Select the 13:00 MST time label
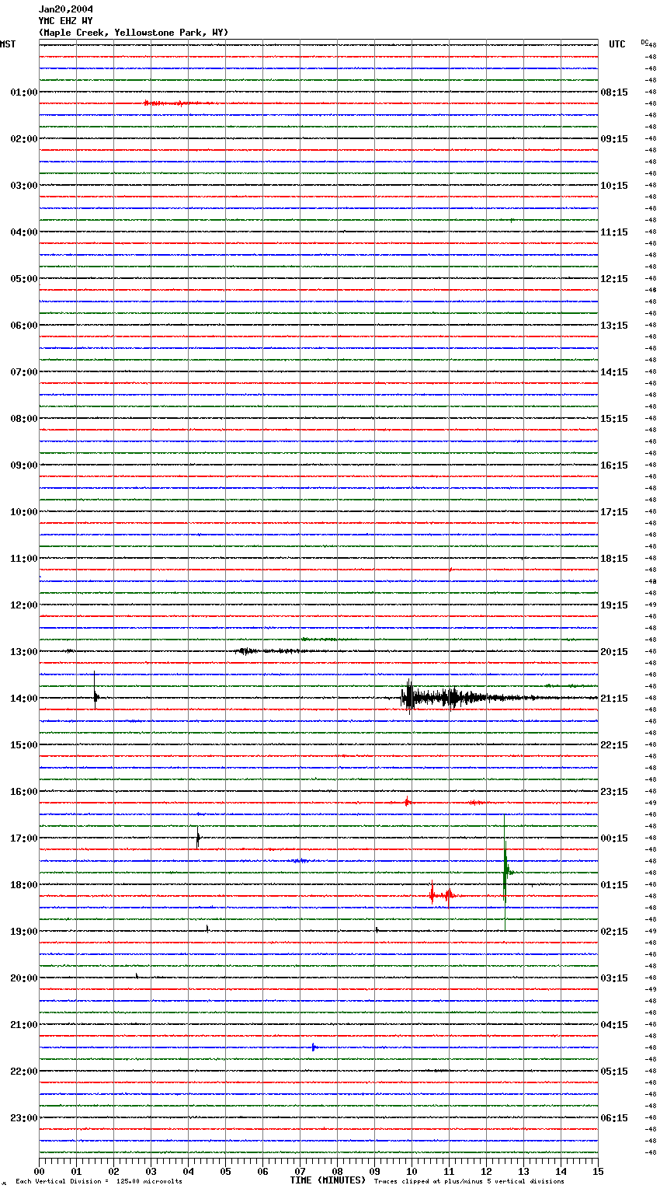Image resolution: width=660 pixels, height=1192 pixels. pos(24,652)
